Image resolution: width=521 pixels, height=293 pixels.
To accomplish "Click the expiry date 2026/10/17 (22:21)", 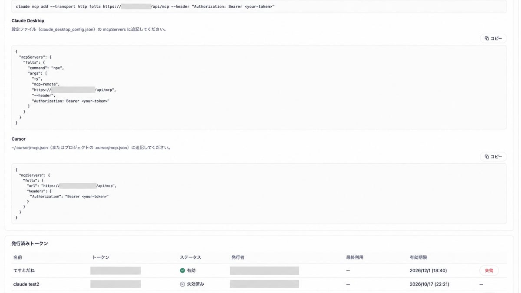I will [429, 284].
